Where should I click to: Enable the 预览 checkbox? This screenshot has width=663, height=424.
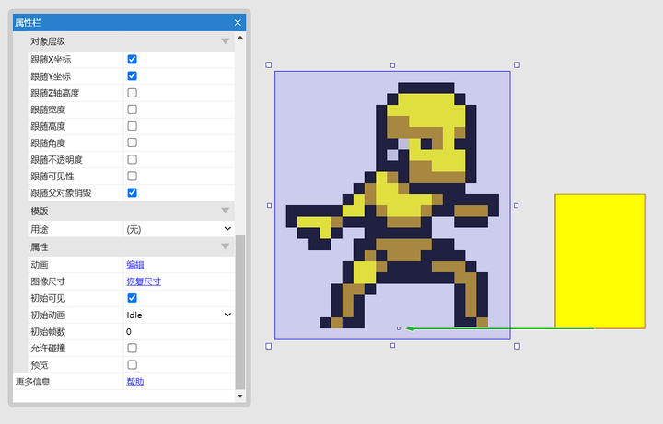(132, 364)
